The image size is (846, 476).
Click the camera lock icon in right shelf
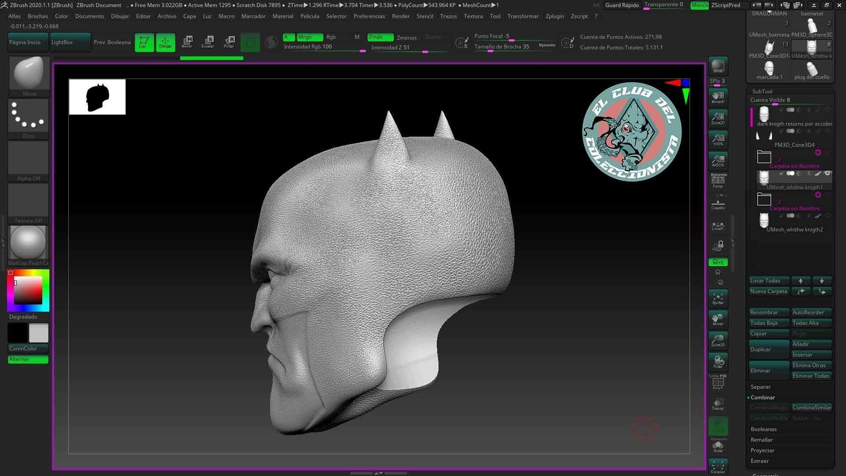click(718, 245)
